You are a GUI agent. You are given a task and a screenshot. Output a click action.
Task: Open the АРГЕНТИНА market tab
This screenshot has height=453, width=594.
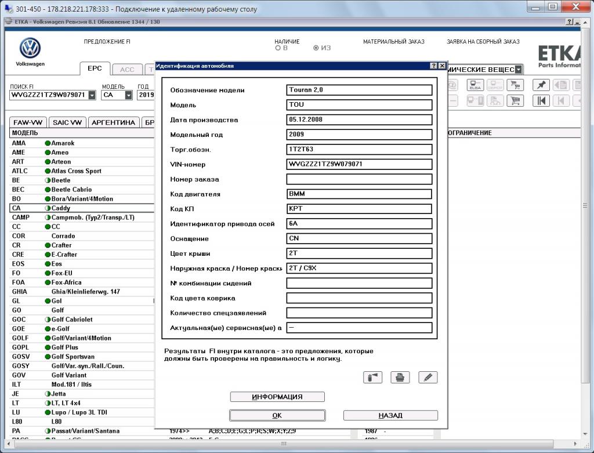114,122
